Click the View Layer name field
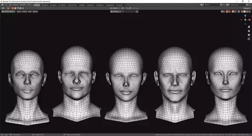The width and height of the screenshot is (252, 136). pyautogui.click(x=237, y=5)
